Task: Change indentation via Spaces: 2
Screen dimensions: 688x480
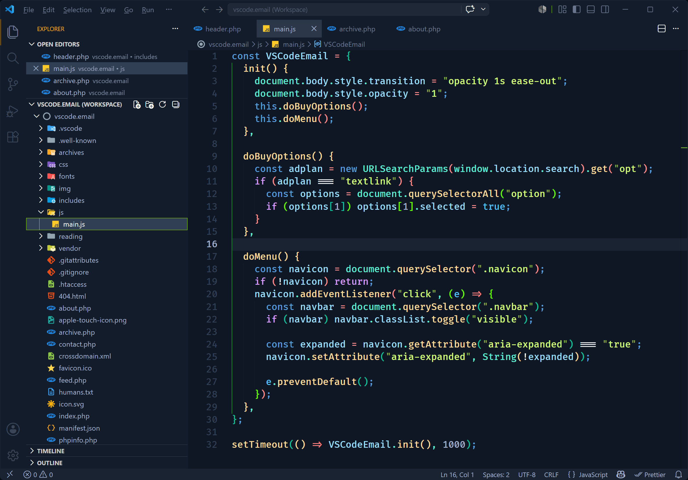Action: [496, 474]
